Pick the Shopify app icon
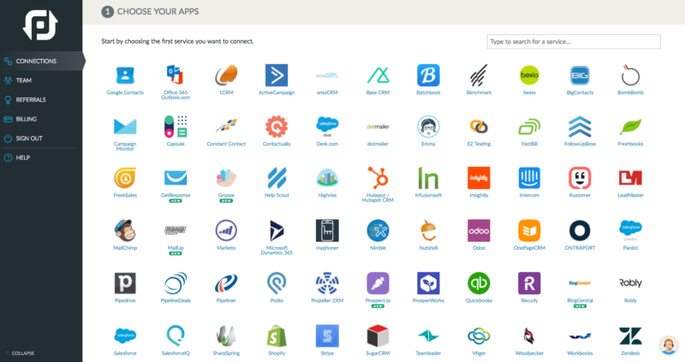This screenshot has height=362, width=685. (277, 334)
